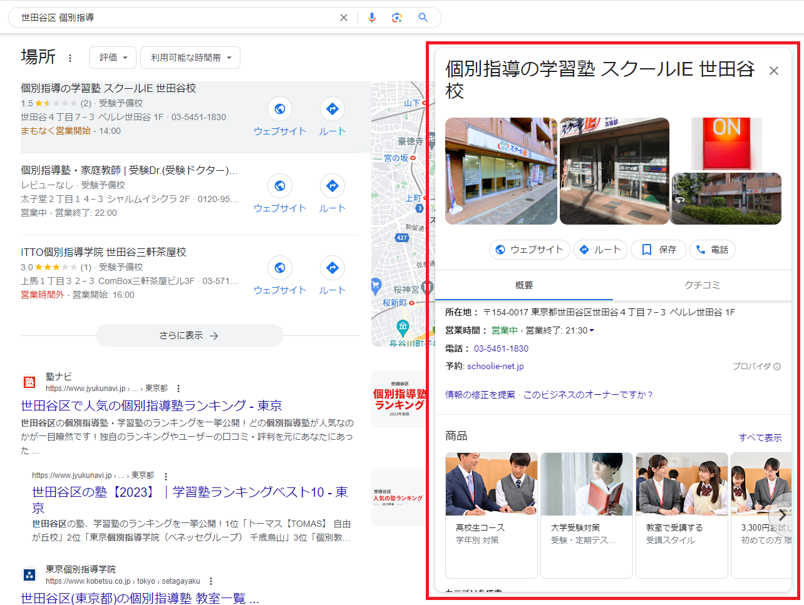This screenshot has width=804, height=605.
Task: Open three-dot menu beside kobetsu.co.jp result
Action: coord(211,581)
